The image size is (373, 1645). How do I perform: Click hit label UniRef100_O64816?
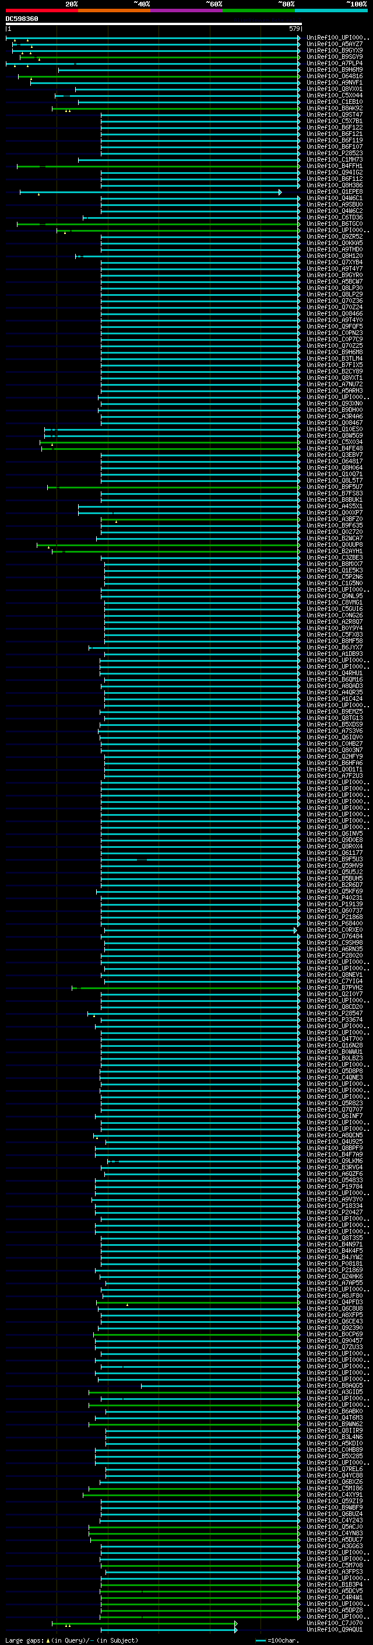(x=334, y=76)
